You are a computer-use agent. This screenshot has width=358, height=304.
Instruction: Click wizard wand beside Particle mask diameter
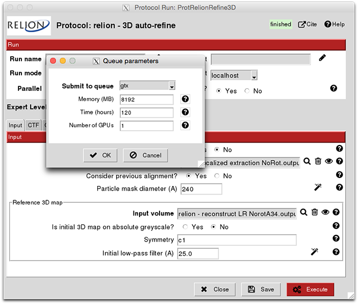pos(317,188)
